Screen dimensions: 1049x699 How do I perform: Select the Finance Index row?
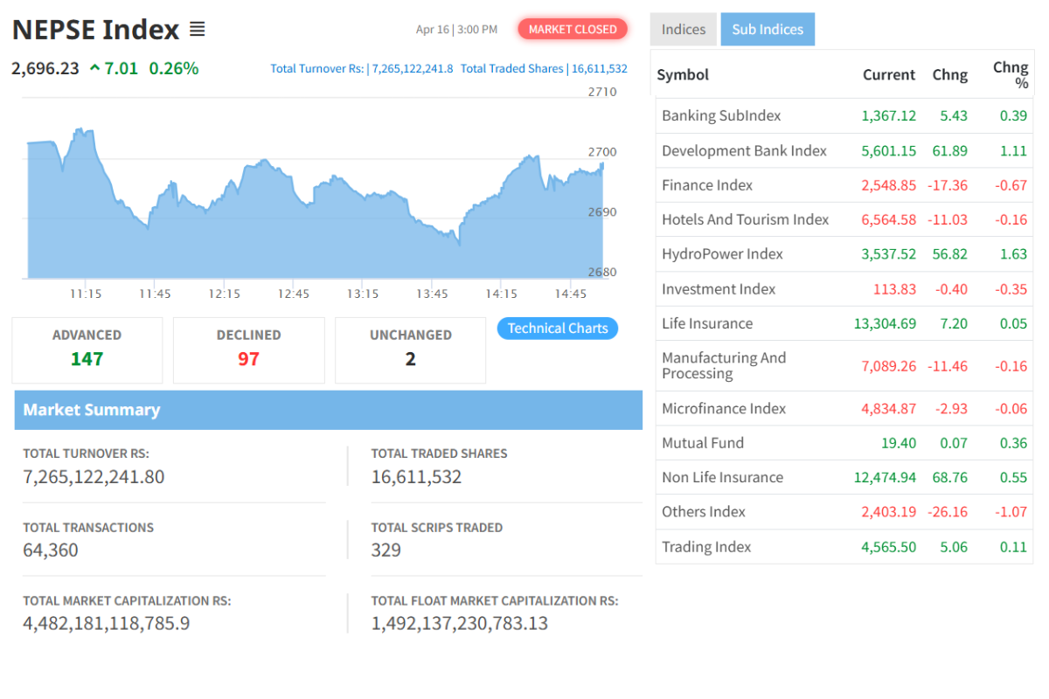point(844,185)
